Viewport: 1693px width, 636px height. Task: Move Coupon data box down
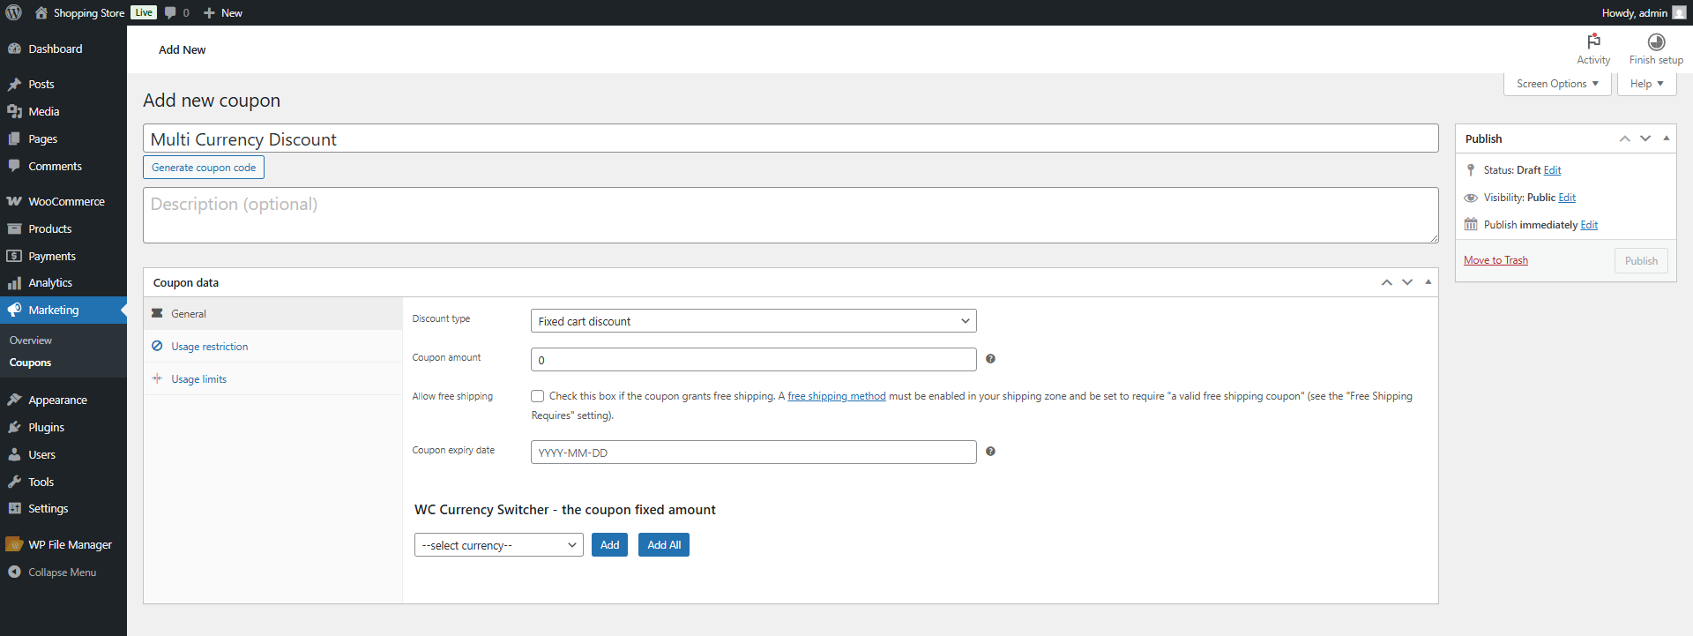1407,282
